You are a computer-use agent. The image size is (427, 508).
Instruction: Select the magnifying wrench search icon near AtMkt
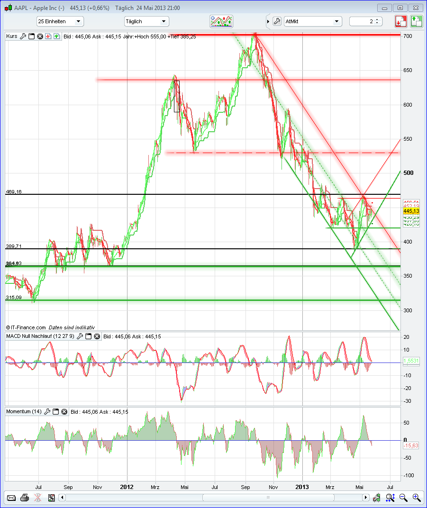(276, 21)
